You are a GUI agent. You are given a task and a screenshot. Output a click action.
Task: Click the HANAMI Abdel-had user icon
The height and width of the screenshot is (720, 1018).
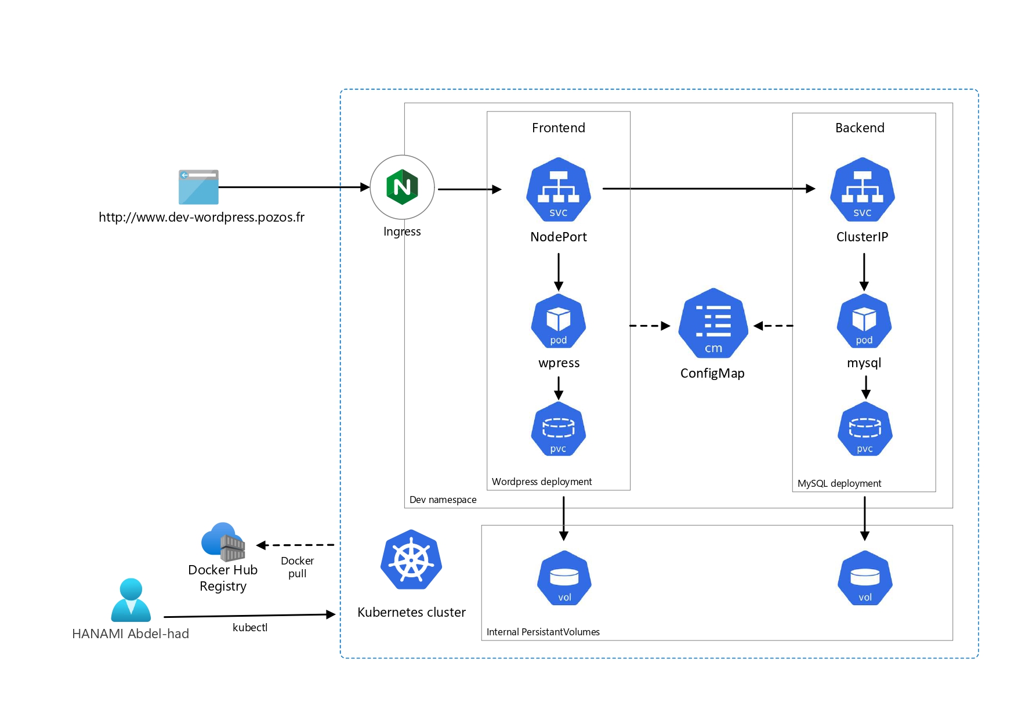[131, 600]
